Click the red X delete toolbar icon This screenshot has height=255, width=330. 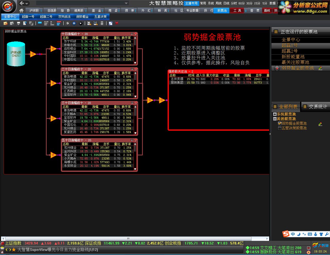pyautogui.click(x=117, y=23)
